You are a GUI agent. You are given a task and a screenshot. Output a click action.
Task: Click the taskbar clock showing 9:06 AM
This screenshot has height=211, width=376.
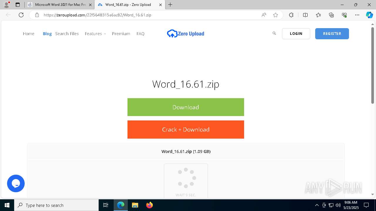(351, 205)
